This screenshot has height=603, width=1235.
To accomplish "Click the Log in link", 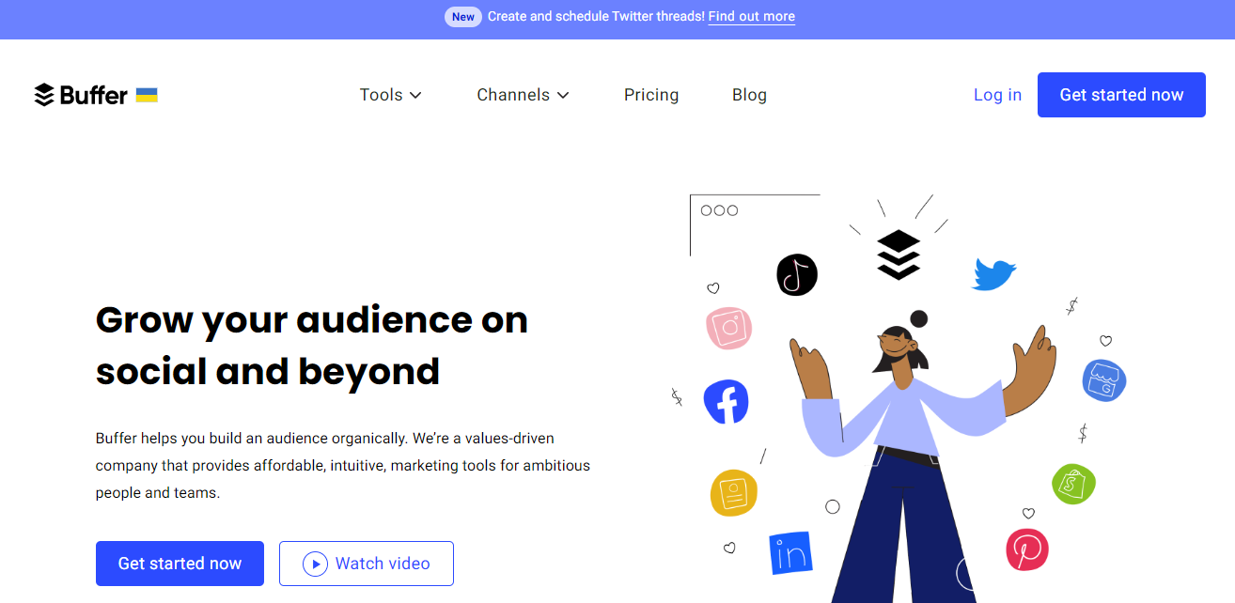I will 997,95.
